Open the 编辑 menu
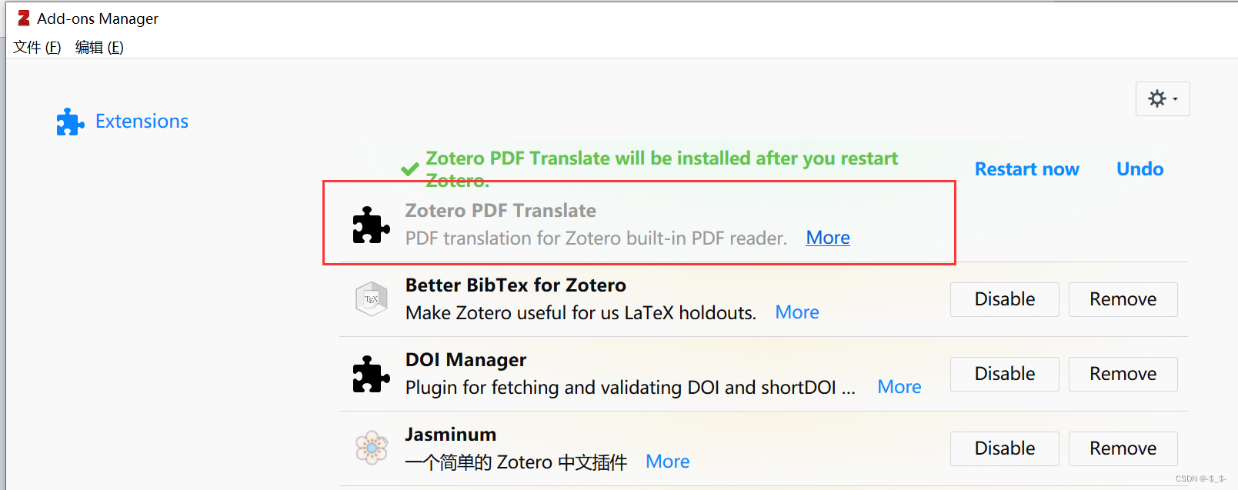Image resolution: width=1238 pixels, height=490 pixels. [x=99, y=47]
